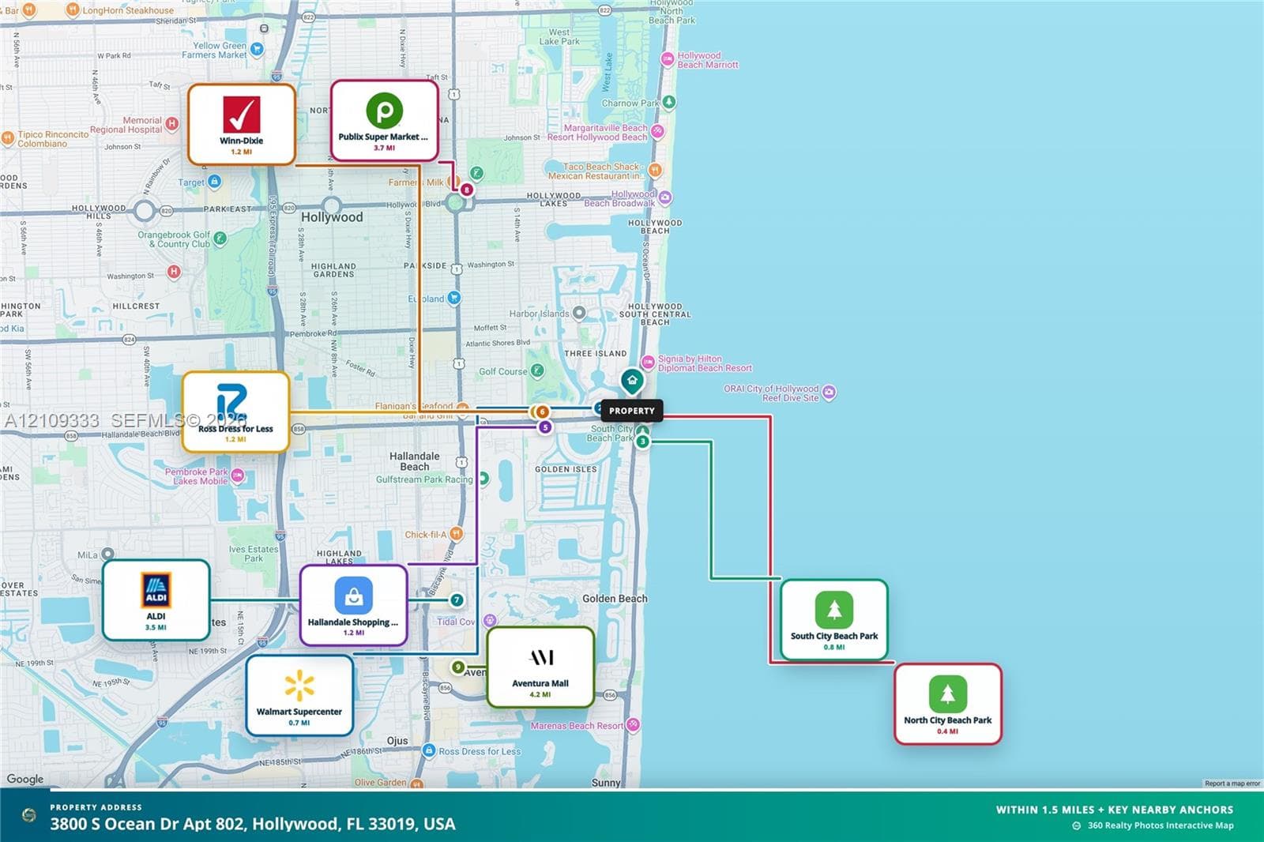Click Memorial Regional Hospital pin
Image resolution: width=1264 pixels, height=842 pixels.
coord(171,123)
